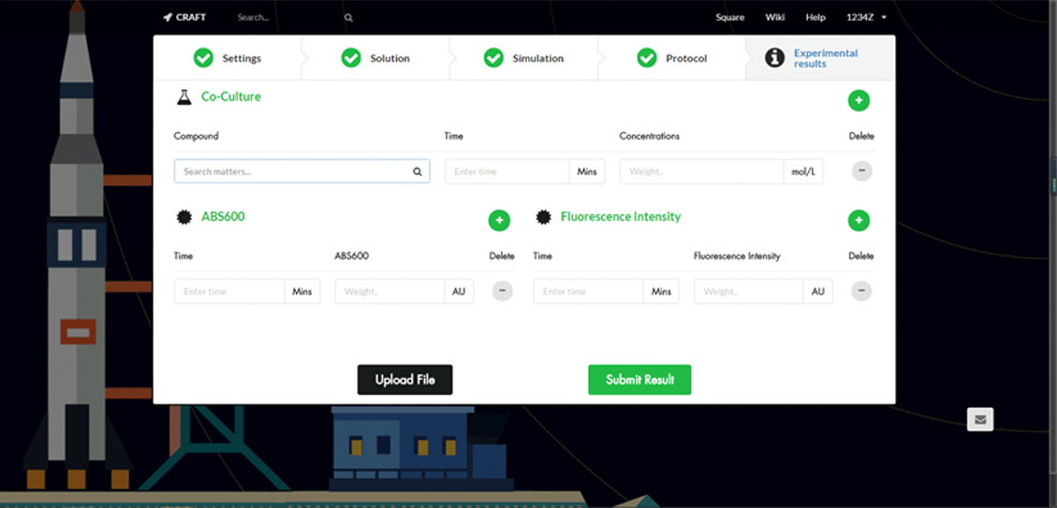
Task: Remove the ABS600 row with minus icon
Action: tap(503, 291)
